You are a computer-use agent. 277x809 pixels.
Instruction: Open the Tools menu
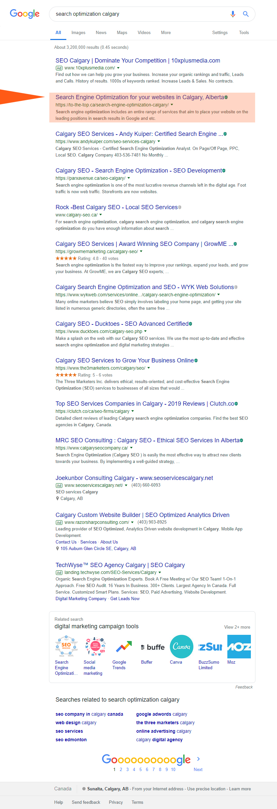pos(244,33)
